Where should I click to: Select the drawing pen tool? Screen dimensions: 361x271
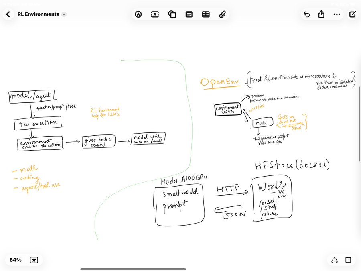[x=139, y=14]
